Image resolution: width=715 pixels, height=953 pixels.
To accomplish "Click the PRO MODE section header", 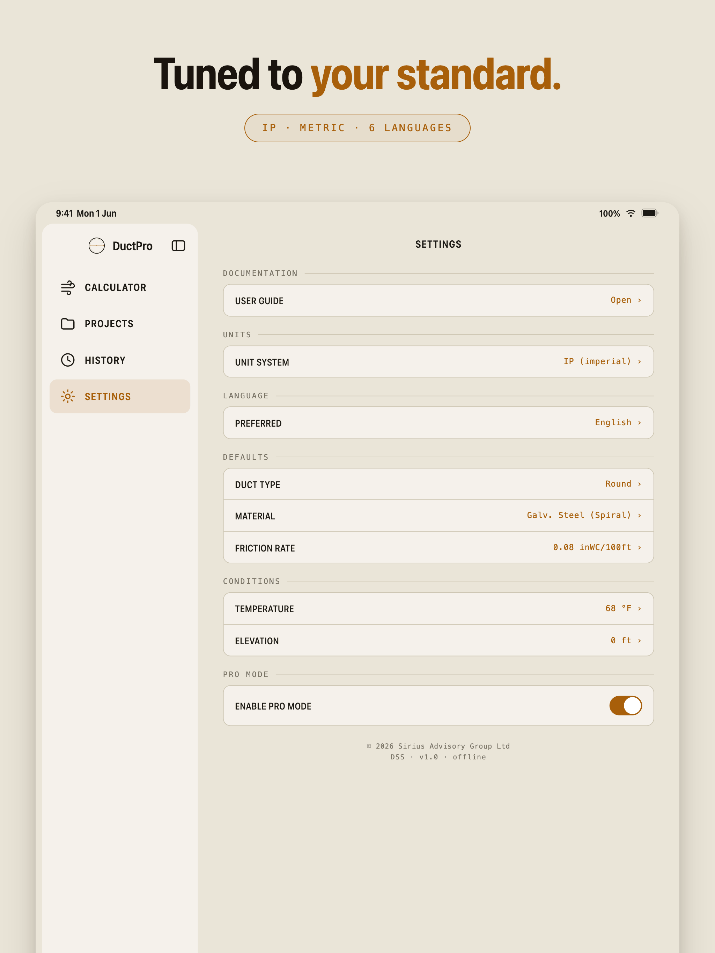I will click(x=245, y=674).
